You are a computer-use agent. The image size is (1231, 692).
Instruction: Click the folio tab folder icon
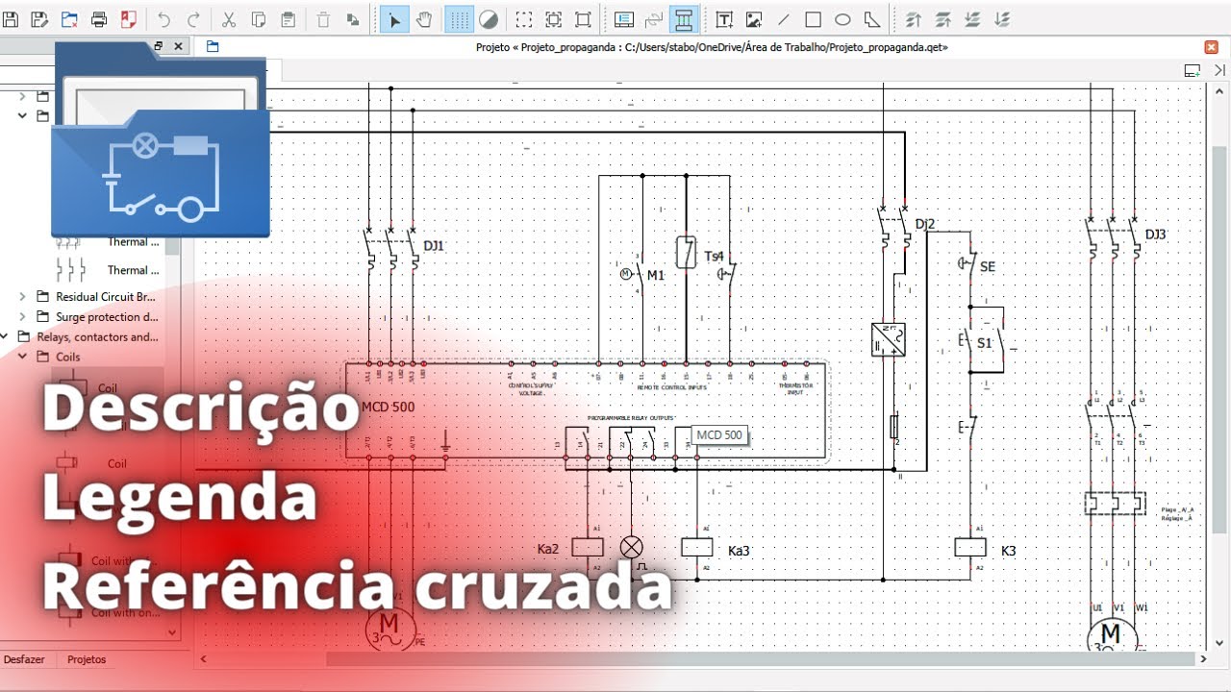click(213, 46)
